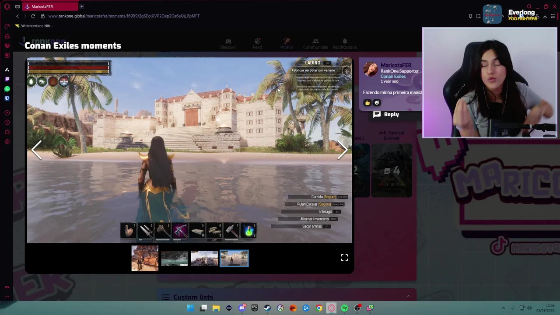The height and width of the screenshot is (315, 560).
Task: Reload the current page
Action: tap(33, 16)
